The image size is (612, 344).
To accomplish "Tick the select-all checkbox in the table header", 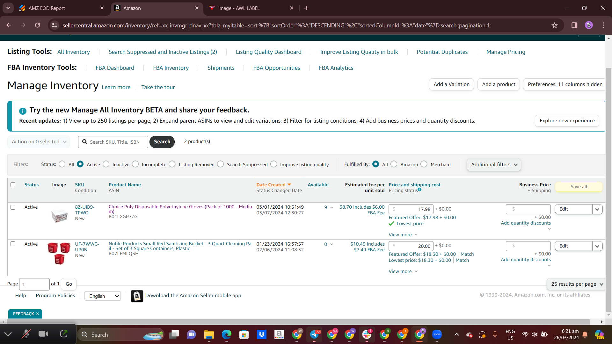I will [13, 185].
